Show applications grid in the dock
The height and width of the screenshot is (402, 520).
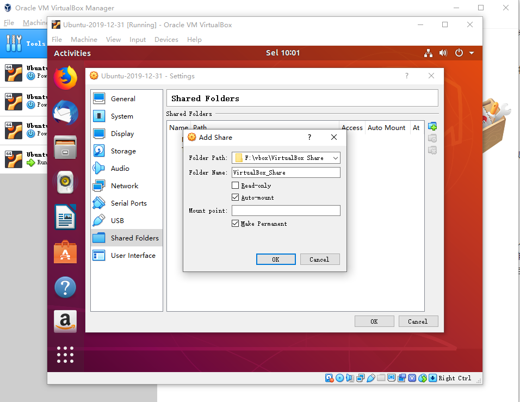65,355
